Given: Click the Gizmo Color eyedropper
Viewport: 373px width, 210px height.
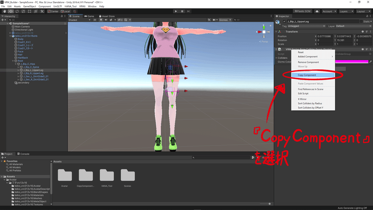Looking at the screenshot, I should pyautogui.click(x=370, y=62).
